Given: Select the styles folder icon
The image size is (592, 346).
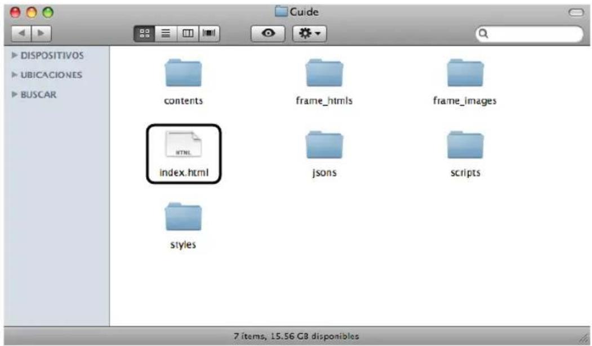Looking at the screenshot, I should coord(183,217).
